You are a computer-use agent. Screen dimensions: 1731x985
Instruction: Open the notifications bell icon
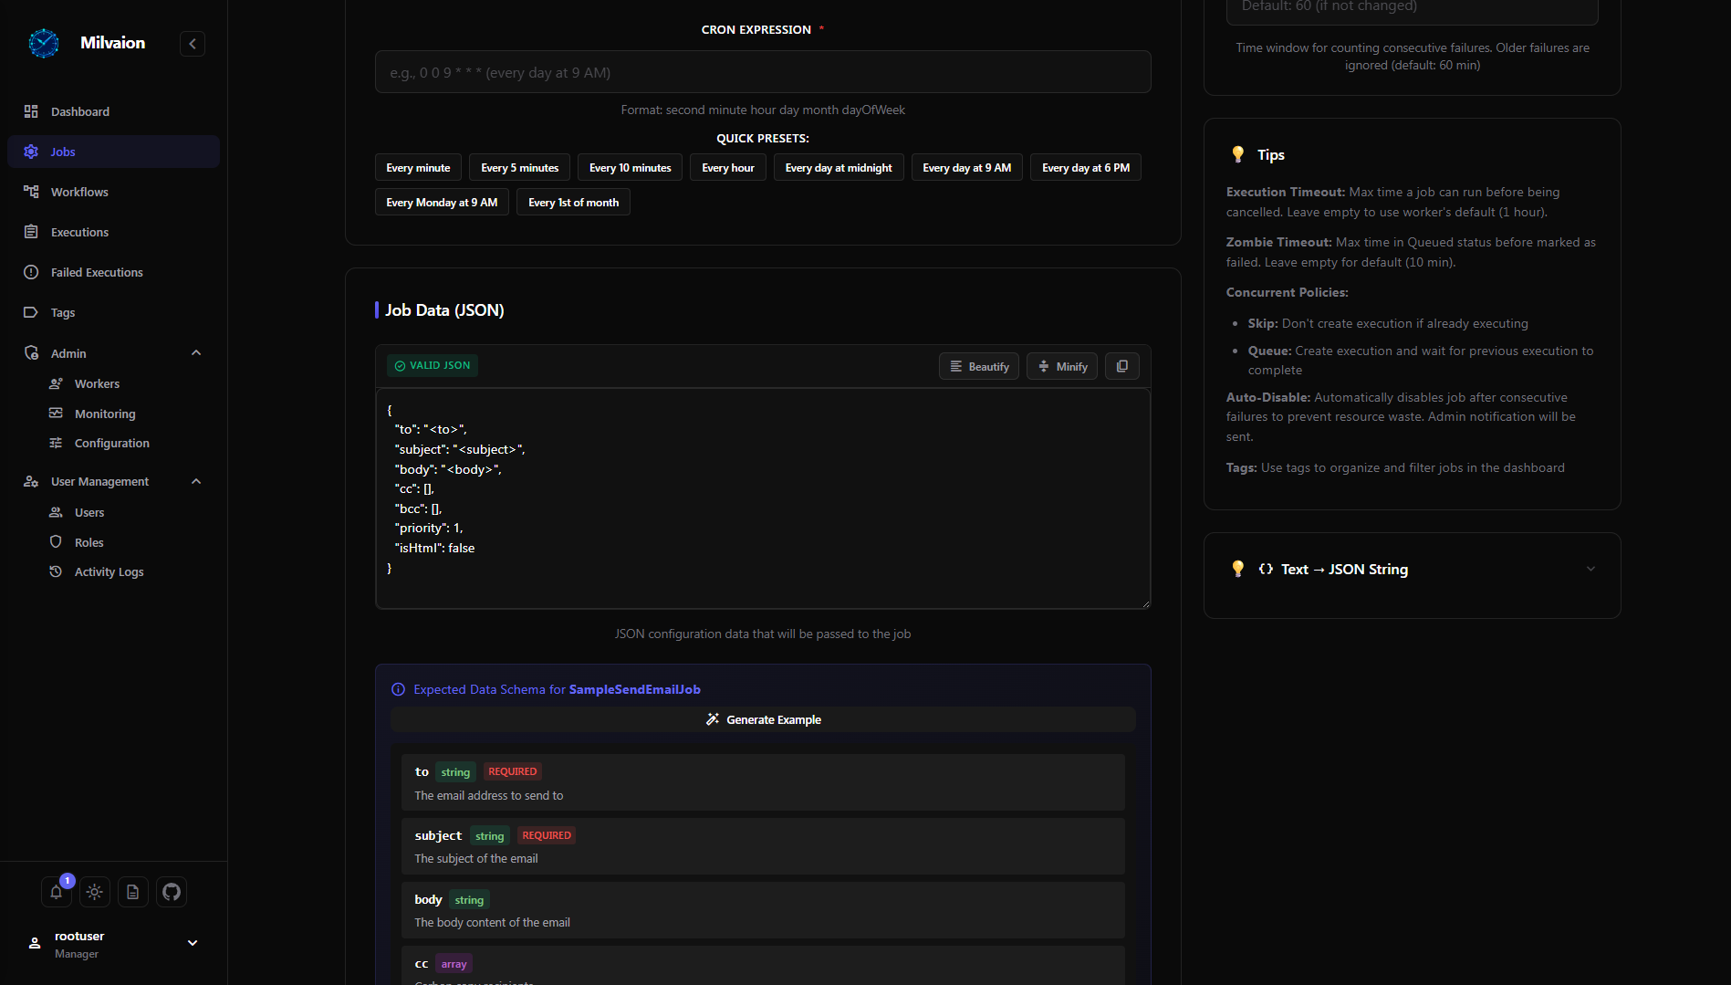coord(56,892)
